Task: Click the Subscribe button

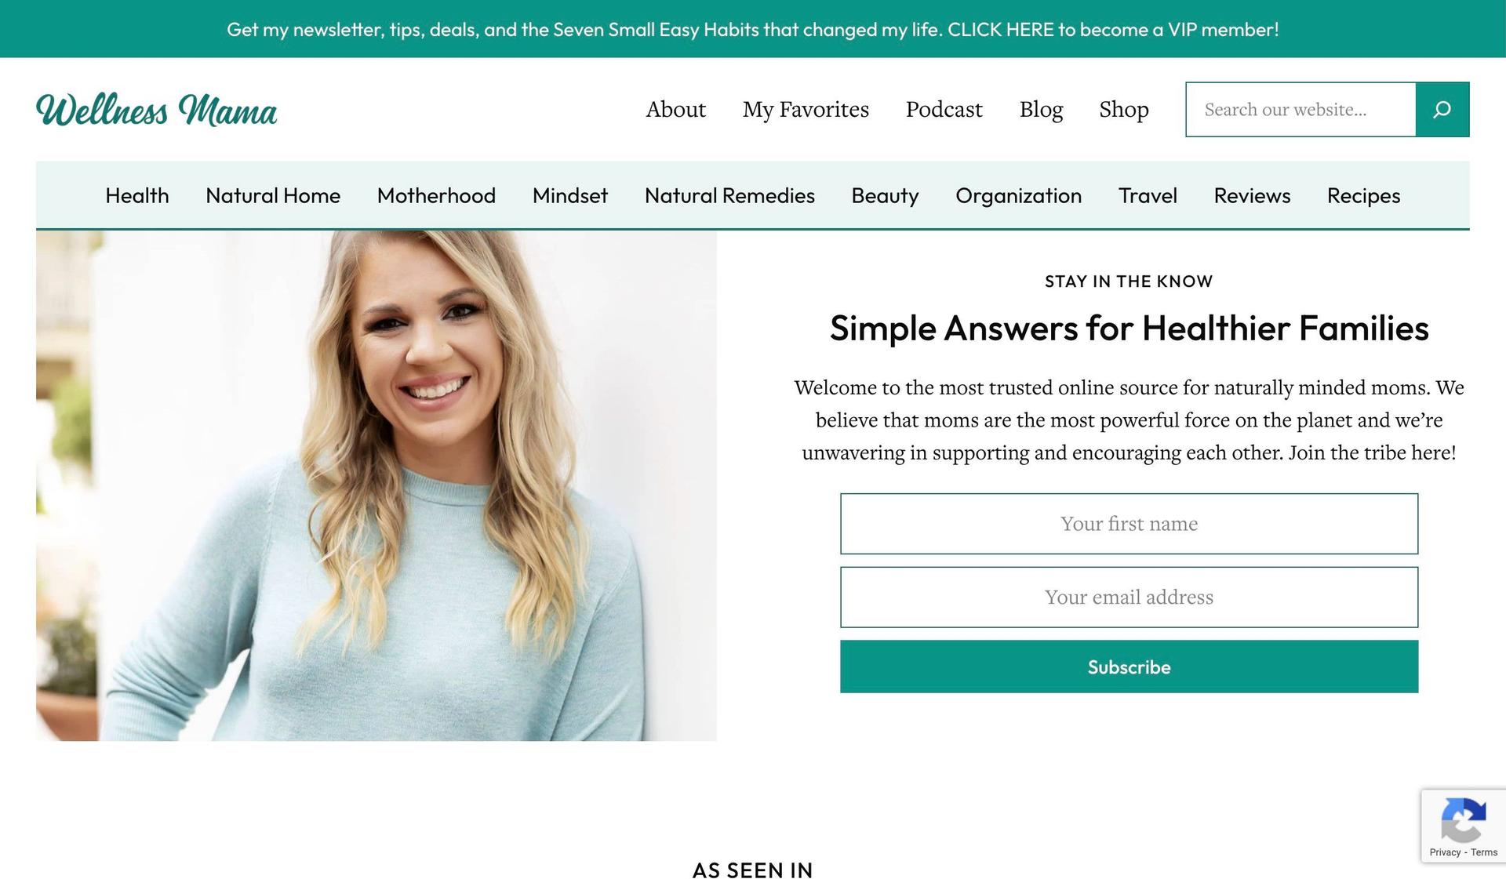Action: pyautogui.click(x=1128, y=667)
